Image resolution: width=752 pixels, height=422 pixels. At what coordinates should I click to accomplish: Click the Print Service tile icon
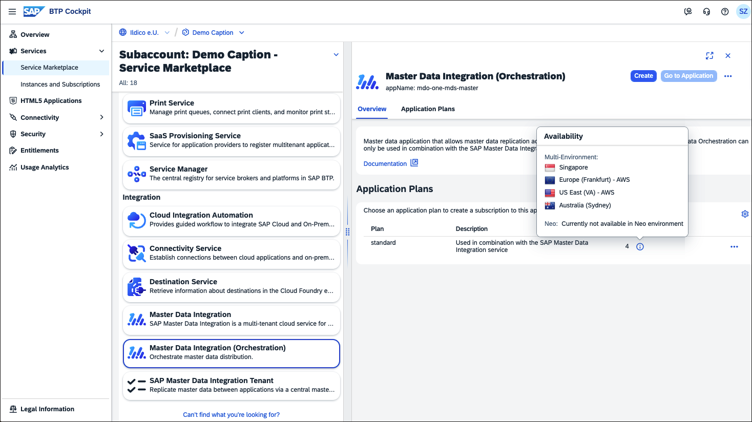[137, 108]
